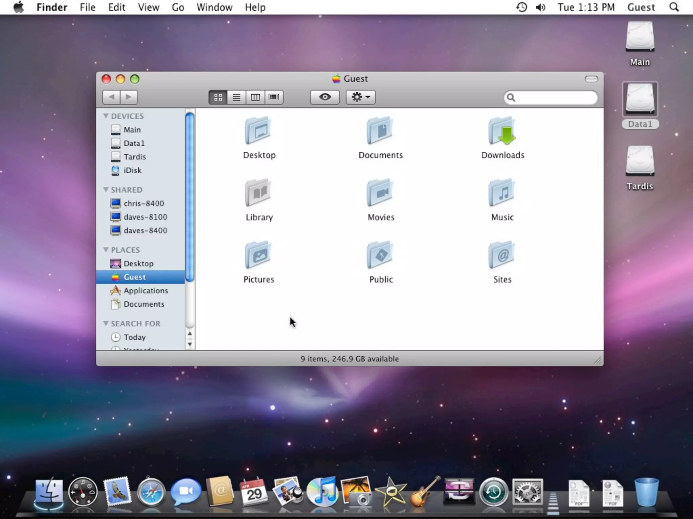Launch Safari compass icon in Dock
Screen dimensions: 693x519
[151, 493]
